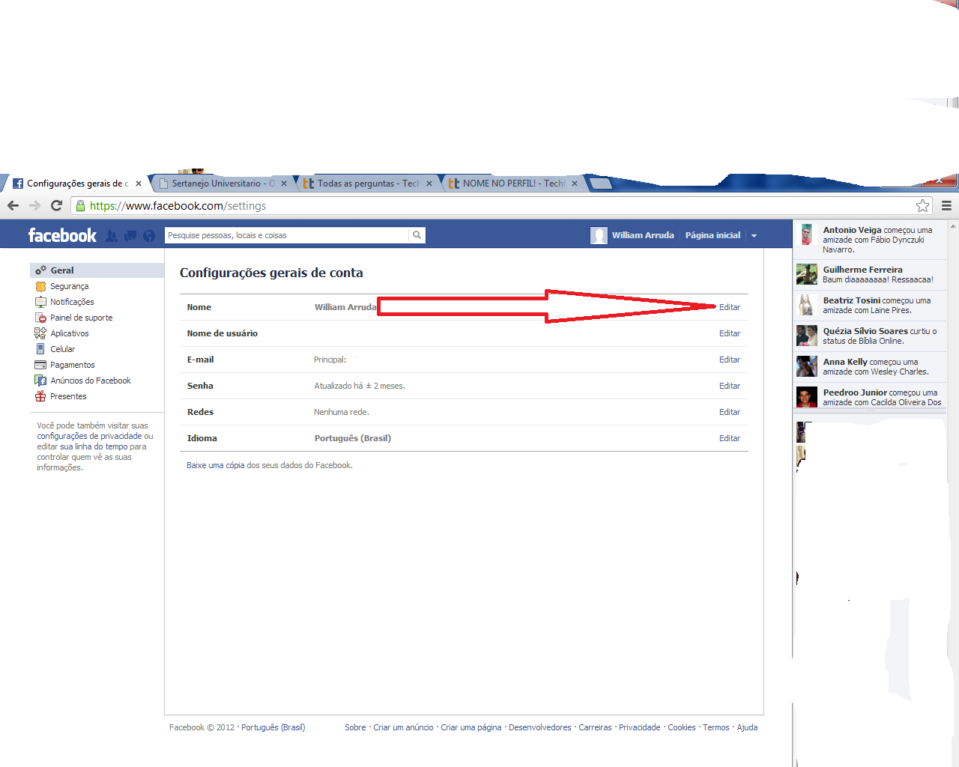Open account dropdown arrow in header

tap(754, 236)
